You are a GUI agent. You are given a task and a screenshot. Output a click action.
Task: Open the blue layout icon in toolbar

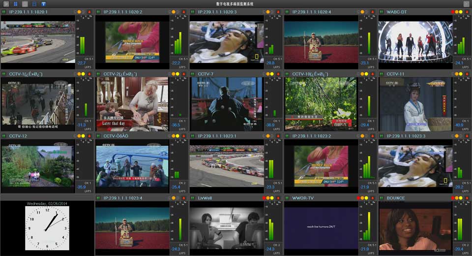pos(34,4)
